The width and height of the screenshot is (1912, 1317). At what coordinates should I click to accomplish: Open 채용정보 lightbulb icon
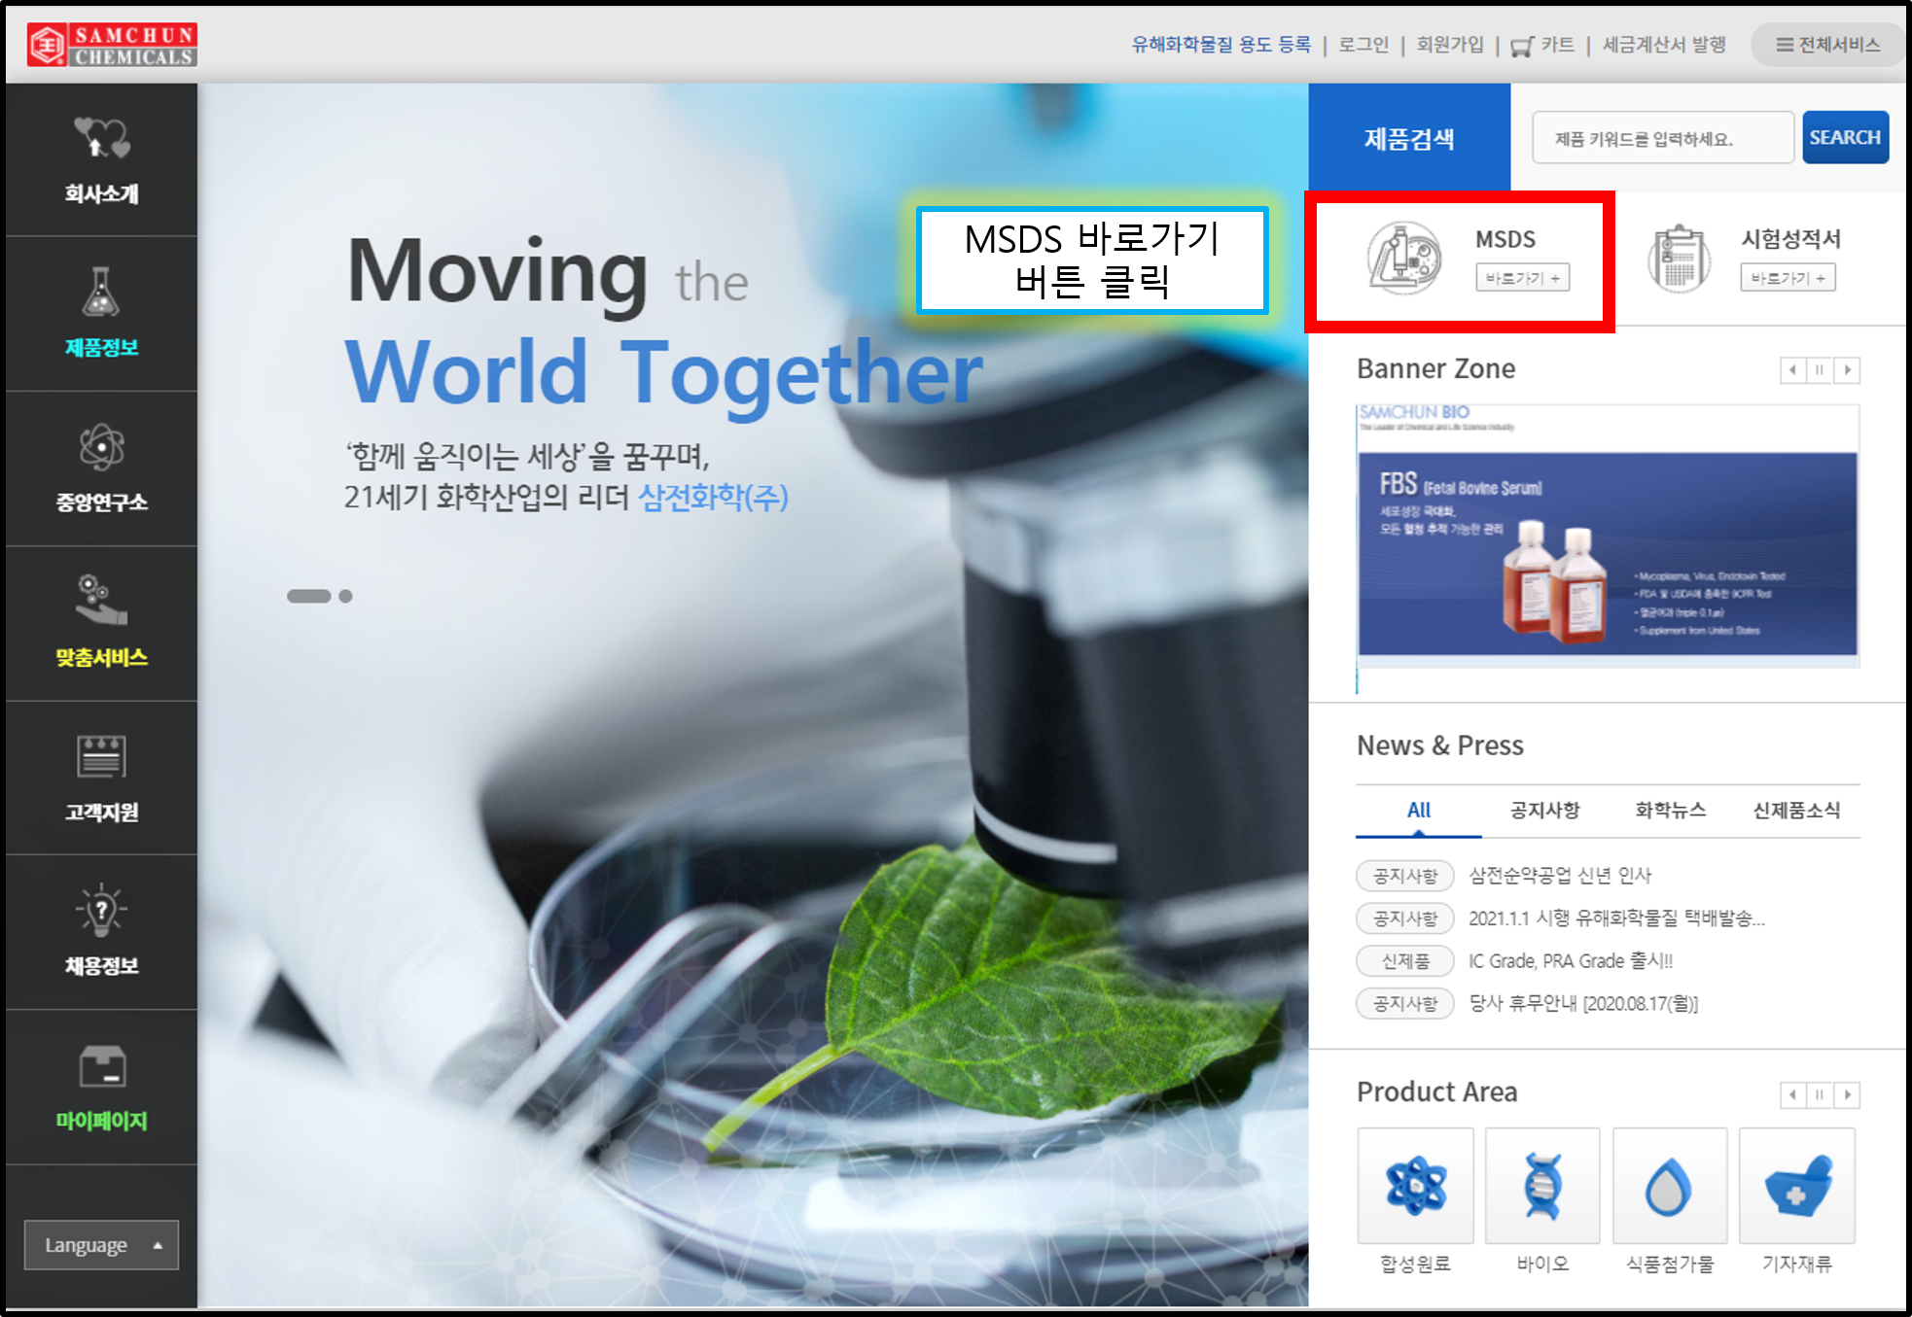point(101,910)
